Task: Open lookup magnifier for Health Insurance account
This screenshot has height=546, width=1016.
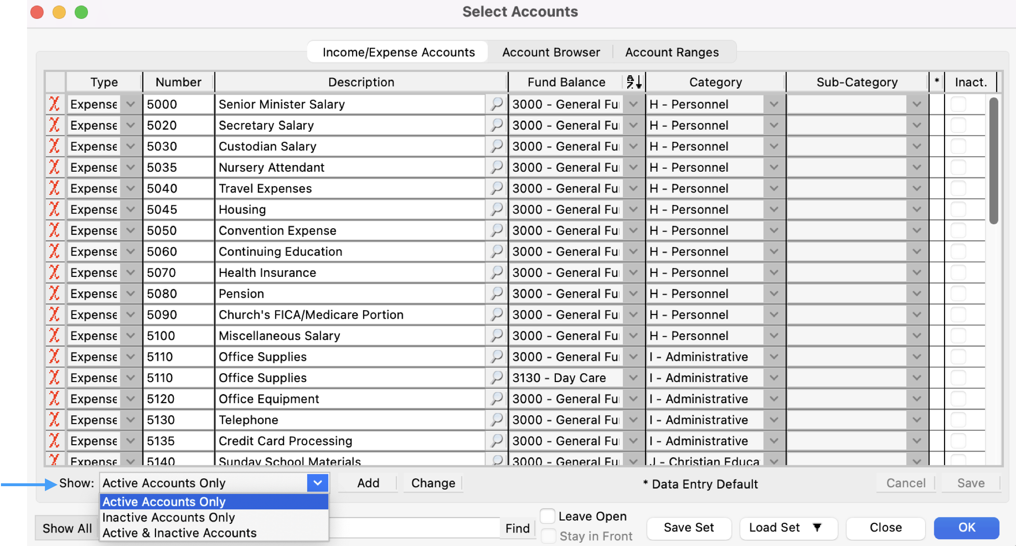Action: pos(496,273)
